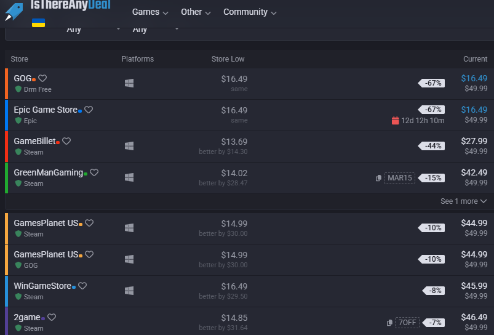Viewport: 494px width, 335px height.
Task: Click the MAR15 voucher code
Action: tap(399, 178)
